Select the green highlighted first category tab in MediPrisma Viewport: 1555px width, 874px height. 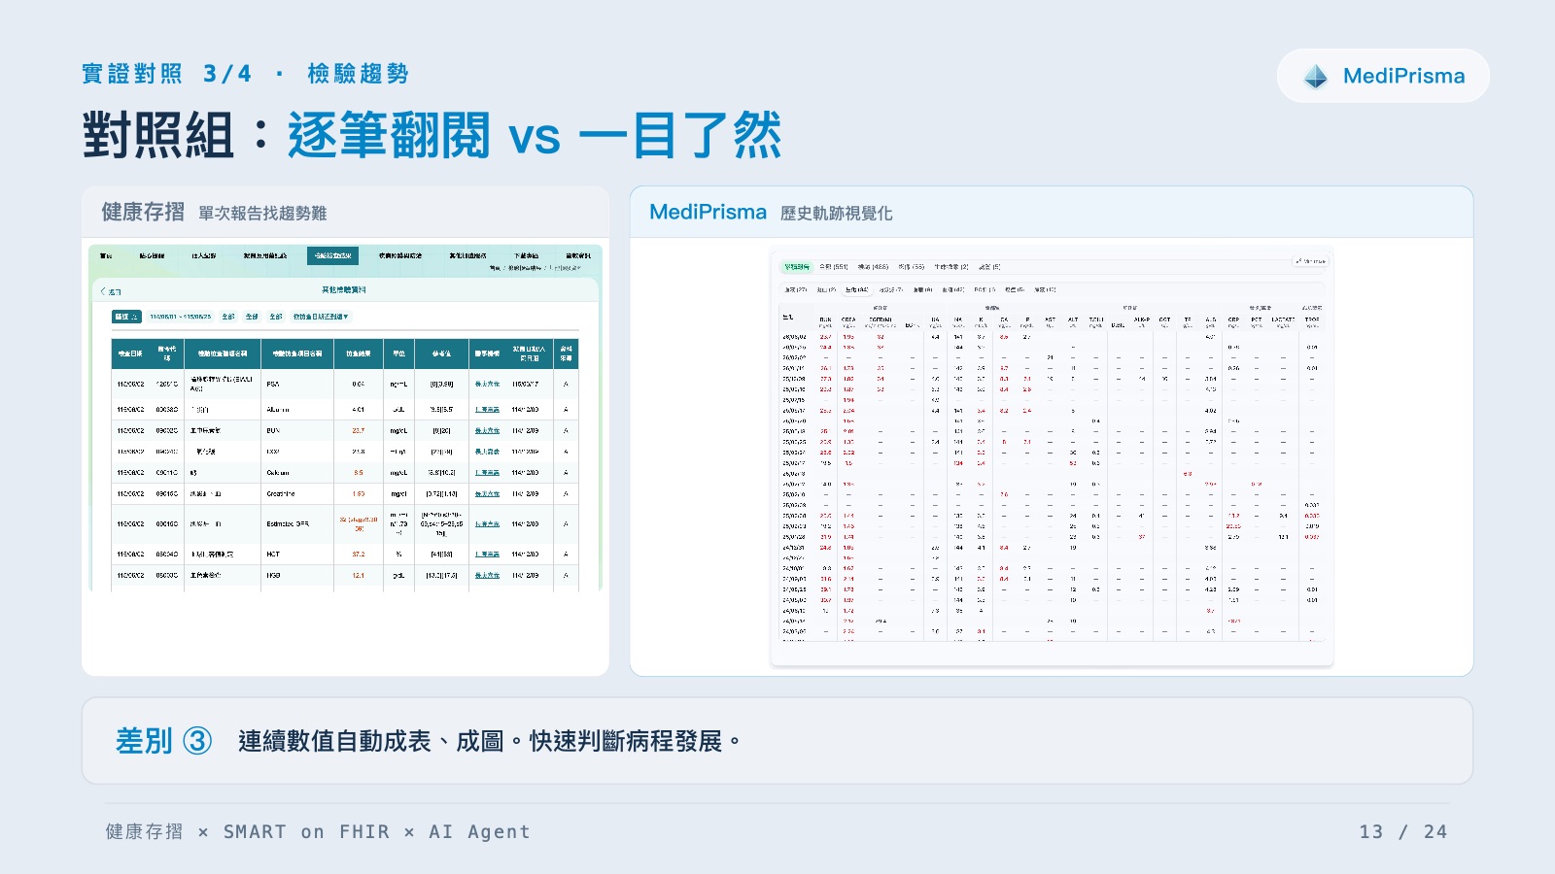coord(797,266)
